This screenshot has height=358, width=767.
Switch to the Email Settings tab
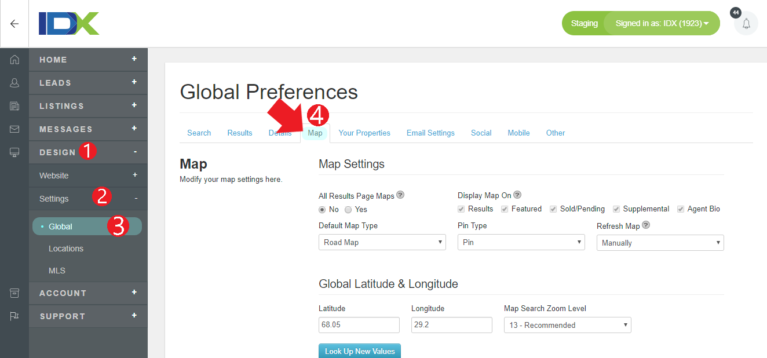(430, 133)
